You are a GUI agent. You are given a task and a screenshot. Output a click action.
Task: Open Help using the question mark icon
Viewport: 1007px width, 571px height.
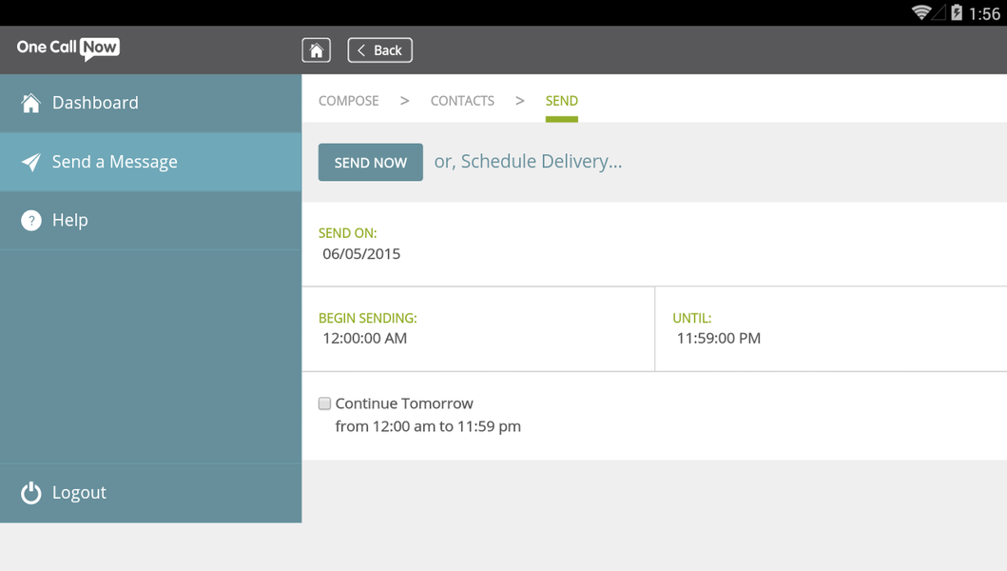(31, 221)
